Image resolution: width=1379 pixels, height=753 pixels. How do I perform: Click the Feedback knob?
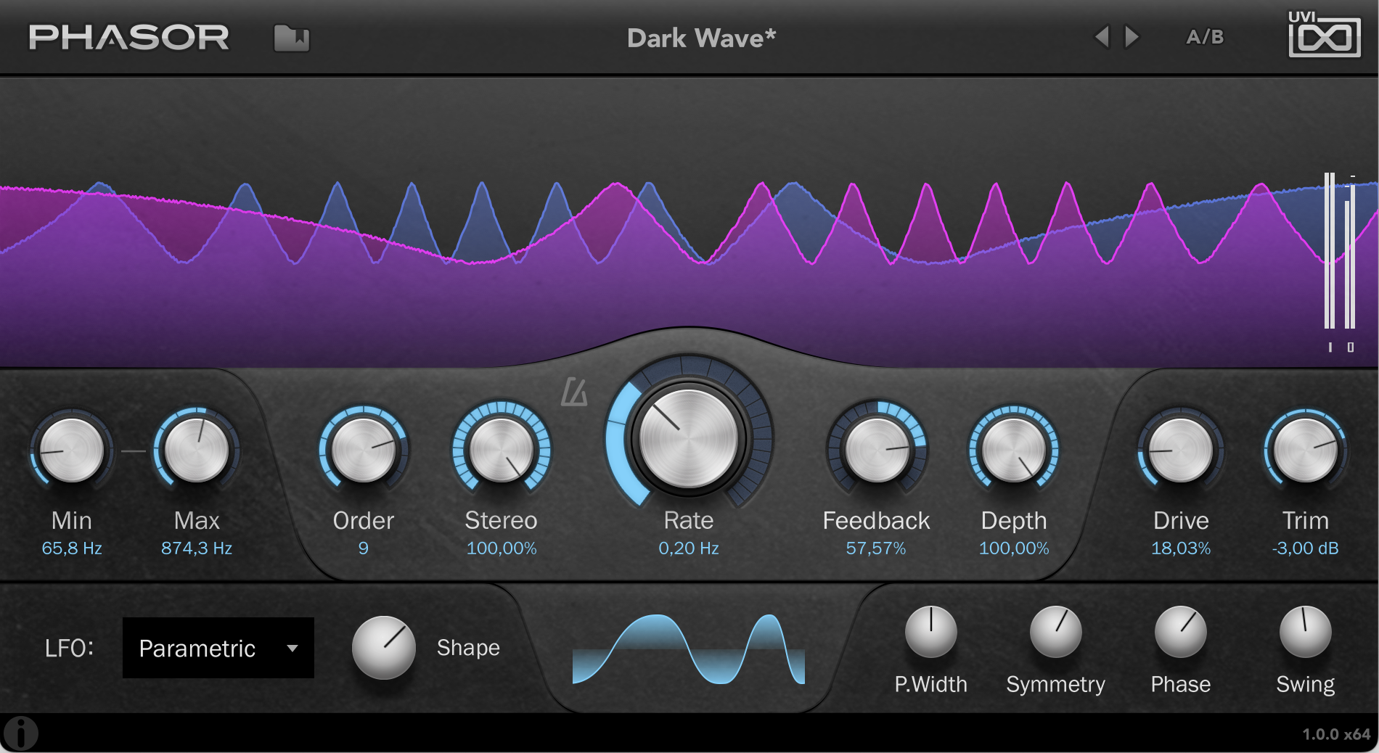click(876, 450)
